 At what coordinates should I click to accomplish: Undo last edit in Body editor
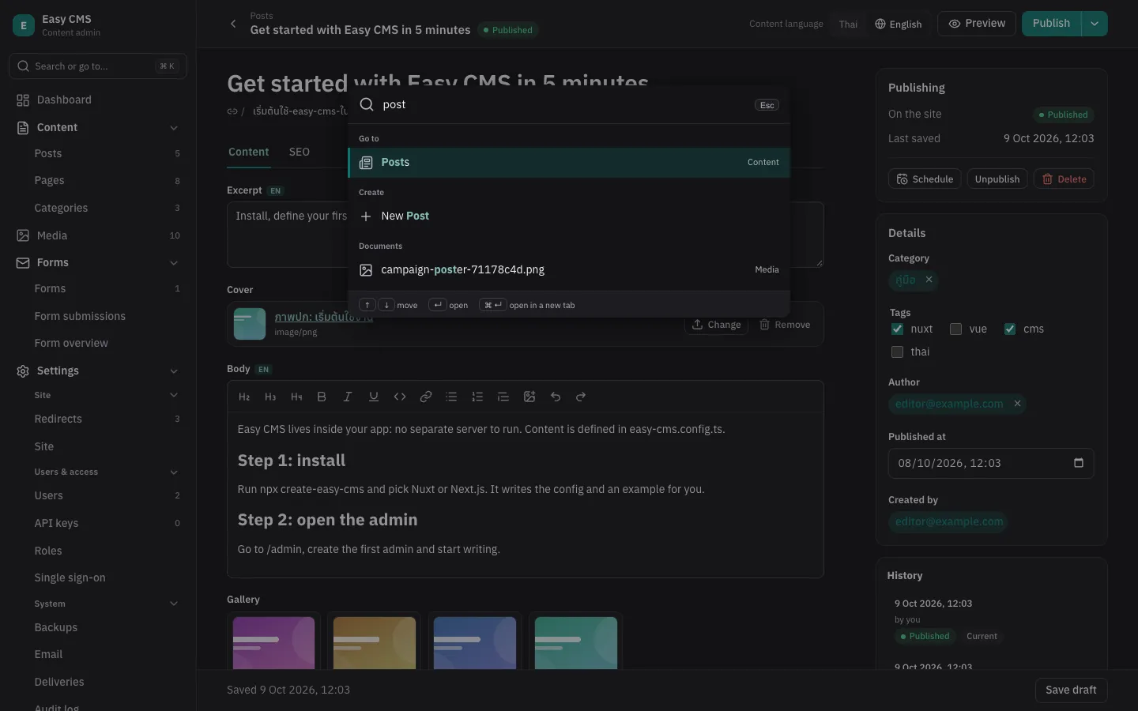click(x=556, y=397)
